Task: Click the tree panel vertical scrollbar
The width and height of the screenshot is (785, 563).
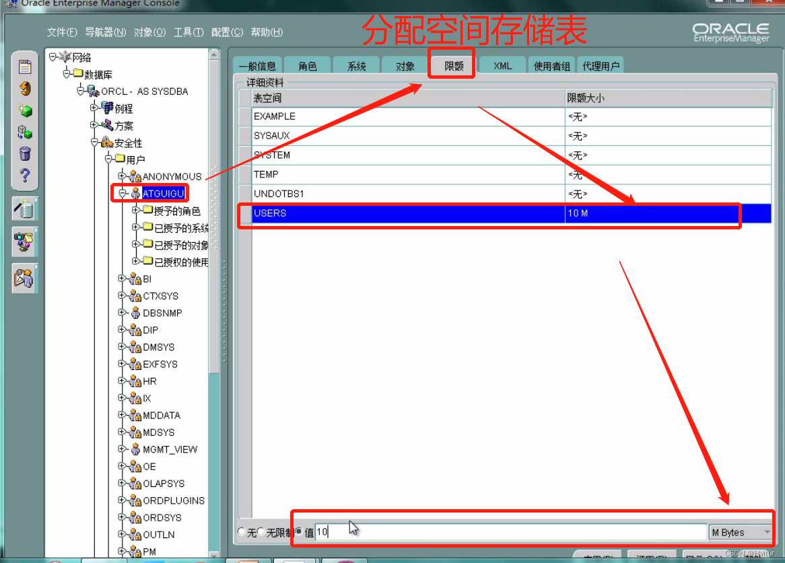Action: [214, 303]
